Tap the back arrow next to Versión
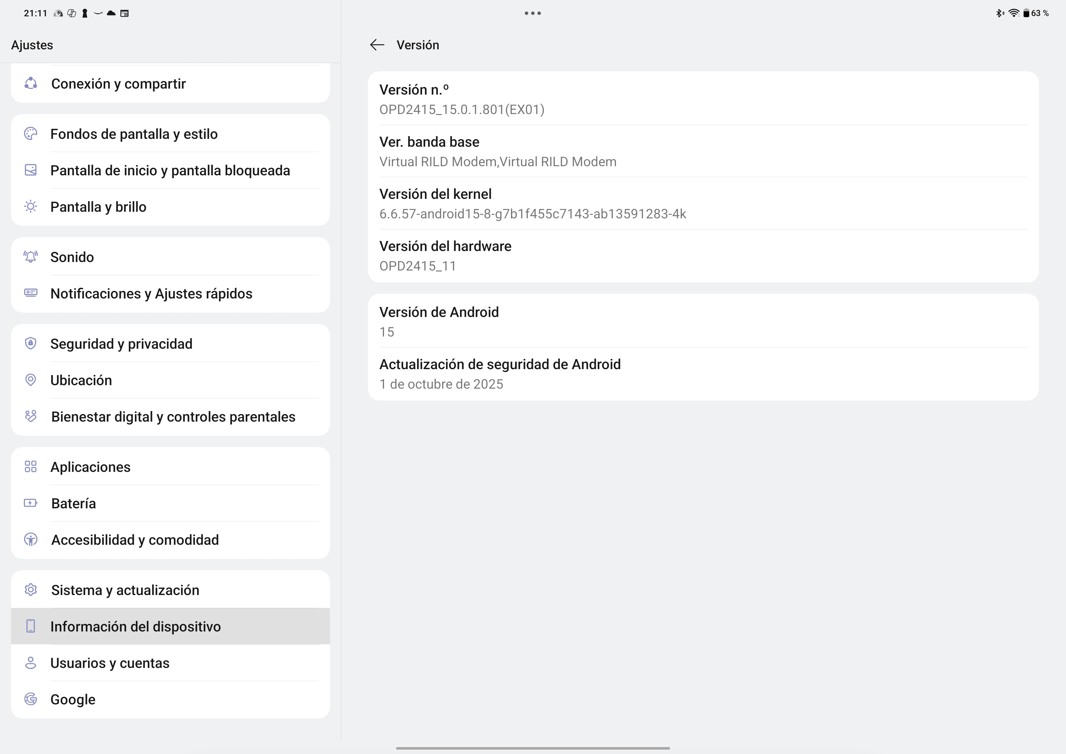 point(377,45)
